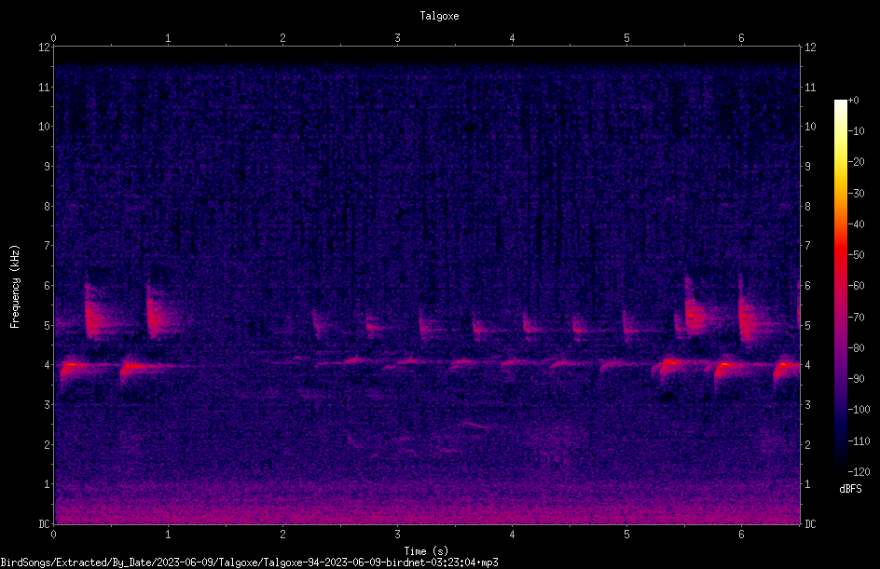Click the "1" second tick on the bottom time axis

click(168, 535)
